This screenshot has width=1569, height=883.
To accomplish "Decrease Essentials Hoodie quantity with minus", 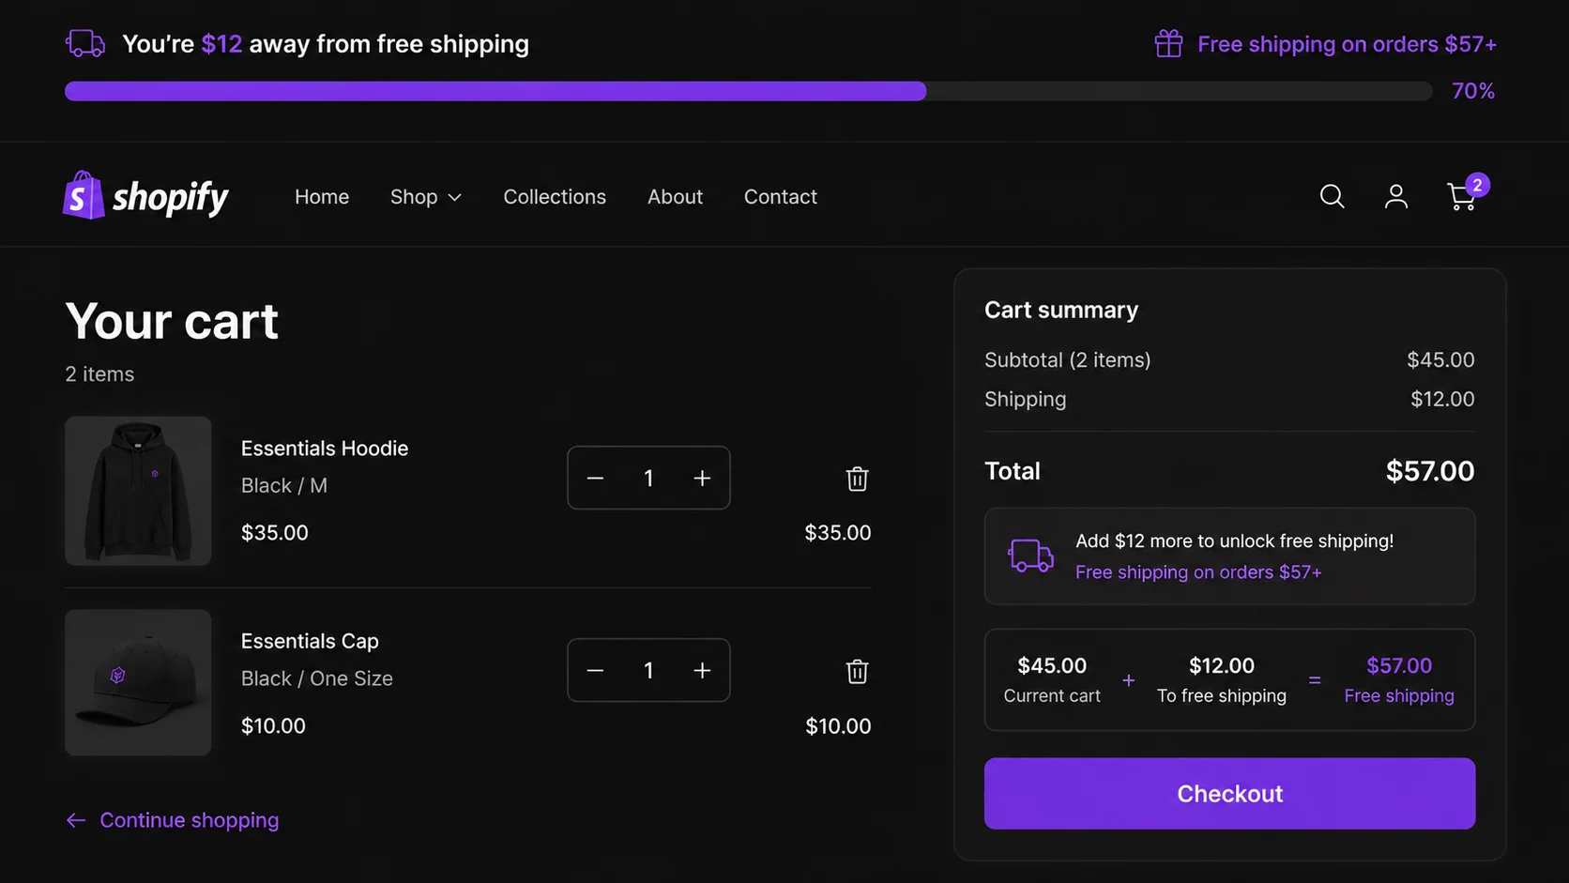I will pos(595,479).
